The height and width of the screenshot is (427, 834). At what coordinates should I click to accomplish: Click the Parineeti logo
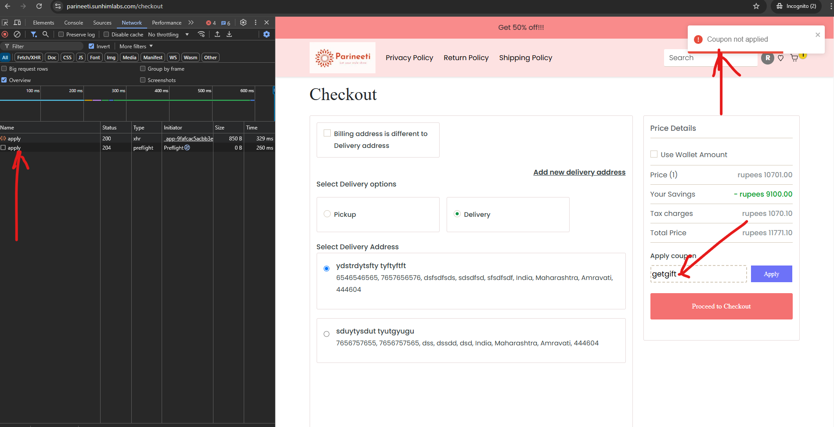point(343,57)
